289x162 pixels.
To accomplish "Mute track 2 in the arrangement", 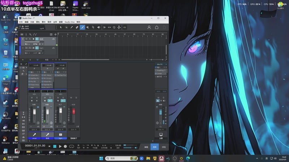I will click(26, 39).
